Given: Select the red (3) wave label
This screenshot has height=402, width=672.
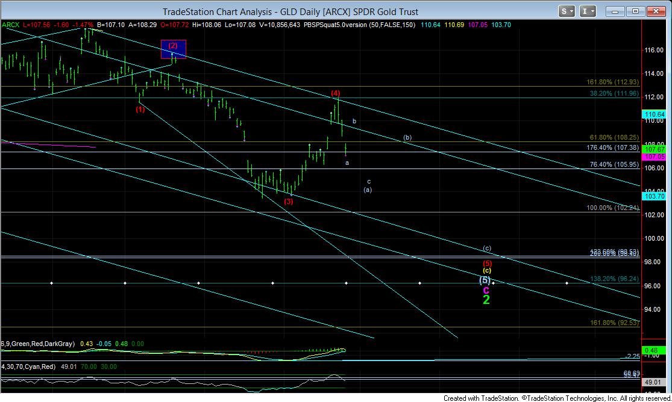Looking at the screenshot, I should (289, 201).
